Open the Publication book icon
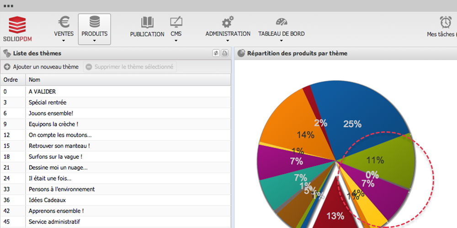Image resolution: width=457 pixels, height=228 pixels. [147, 22]
